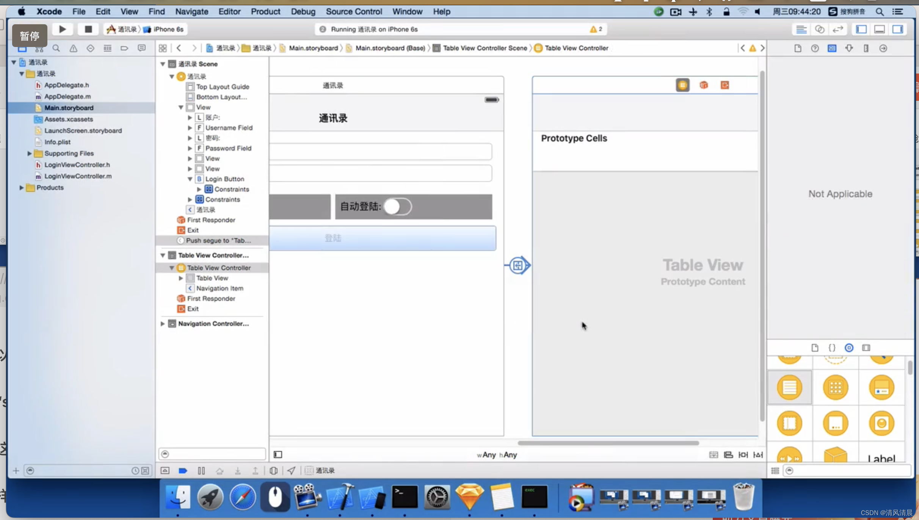Select the Tab Bar Controller library object
This screenshot has height=520, width=919.
click(x=881, y=387)
